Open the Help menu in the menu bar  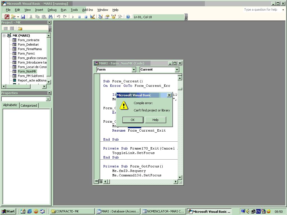tap(115, 10)
